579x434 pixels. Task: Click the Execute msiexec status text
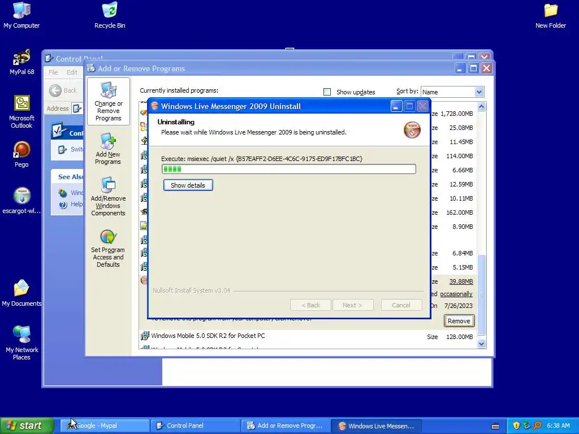262,159
